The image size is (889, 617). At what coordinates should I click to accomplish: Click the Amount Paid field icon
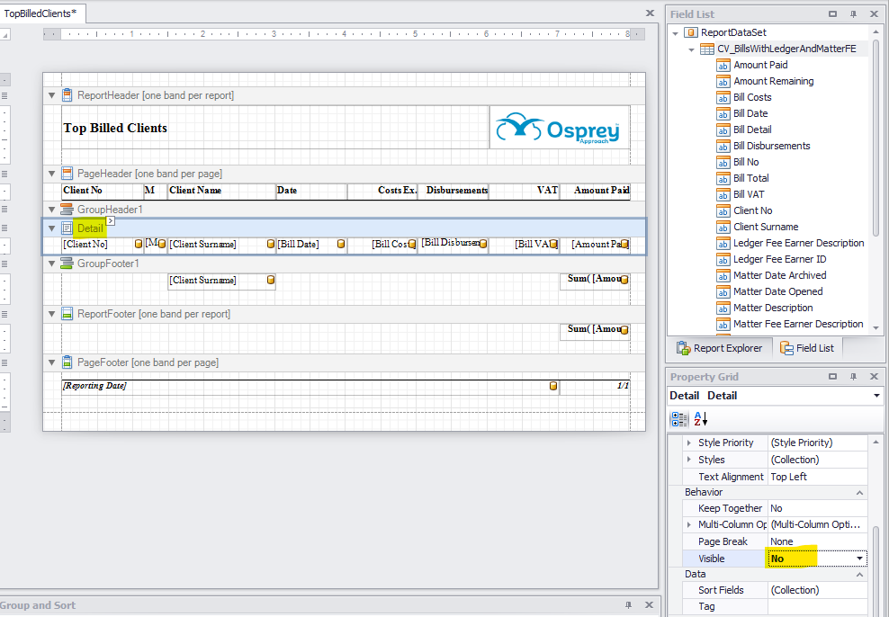pos(723,66)
